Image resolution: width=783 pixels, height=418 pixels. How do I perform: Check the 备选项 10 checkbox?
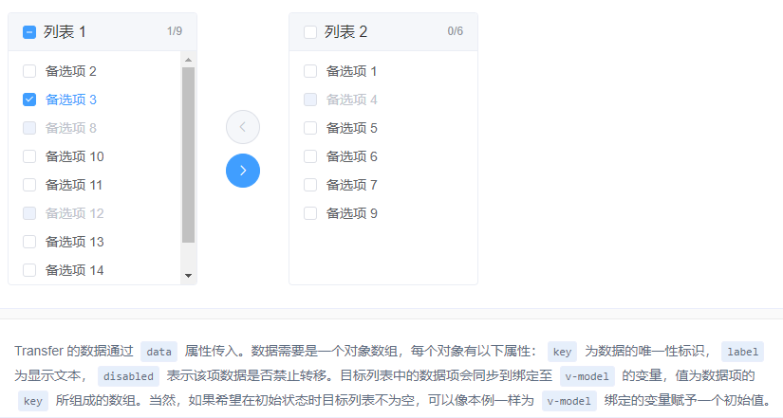(x=29, y=156)
